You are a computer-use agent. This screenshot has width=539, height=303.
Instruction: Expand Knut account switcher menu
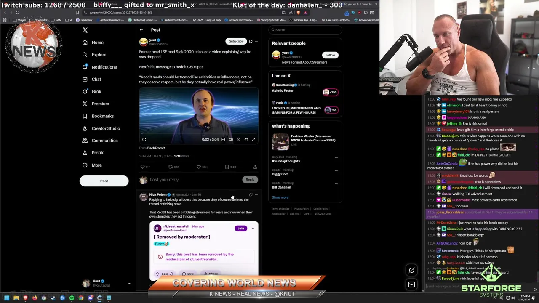tap(129, 284)
